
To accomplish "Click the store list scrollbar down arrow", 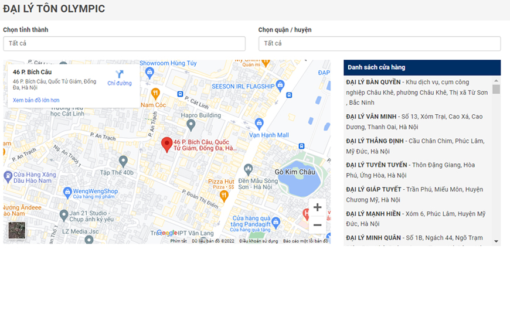I will 496,241.
